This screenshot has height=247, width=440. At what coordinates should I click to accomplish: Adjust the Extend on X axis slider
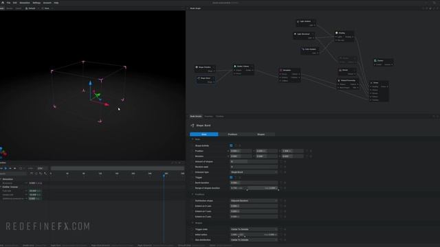pos(254,206)
